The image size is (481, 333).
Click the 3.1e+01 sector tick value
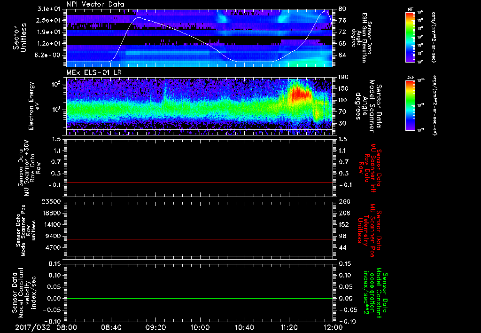click(x=49, y=9)
